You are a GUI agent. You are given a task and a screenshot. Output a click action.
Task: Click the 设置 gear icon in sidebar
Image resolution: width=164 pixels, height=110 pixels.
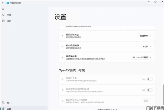click(3, 109)
